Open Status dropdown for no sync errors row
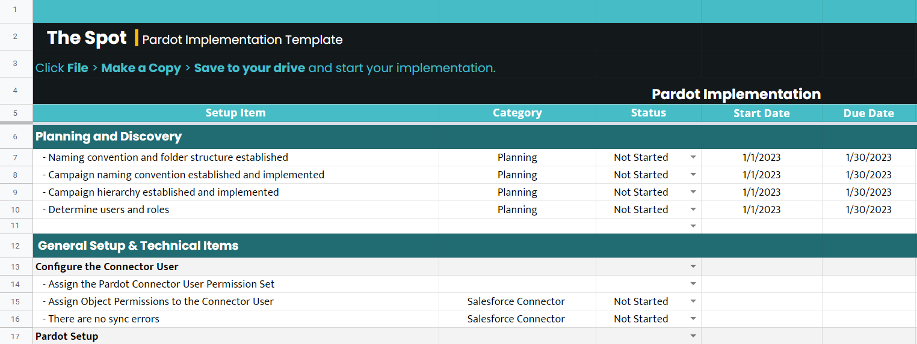Viewport: 917px width, 344px height. point(693,319)
